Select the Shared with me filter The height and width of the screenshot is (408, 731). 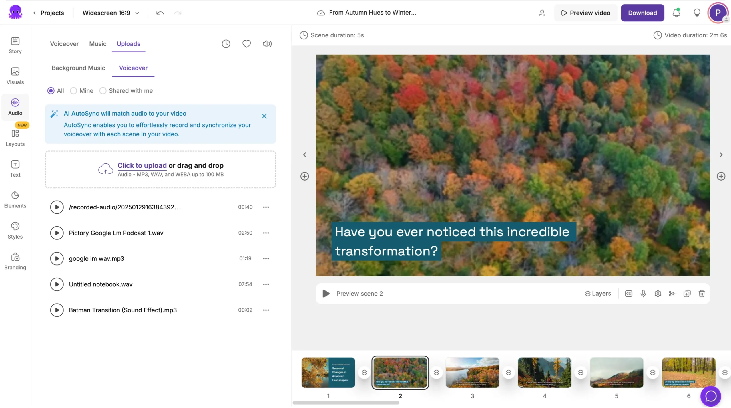103,91
